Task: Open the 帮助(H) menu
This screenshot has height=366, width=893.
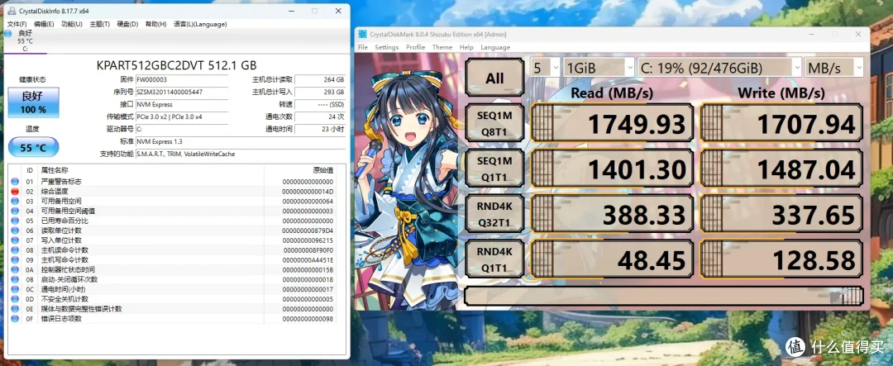Action: tap(156, 24)
